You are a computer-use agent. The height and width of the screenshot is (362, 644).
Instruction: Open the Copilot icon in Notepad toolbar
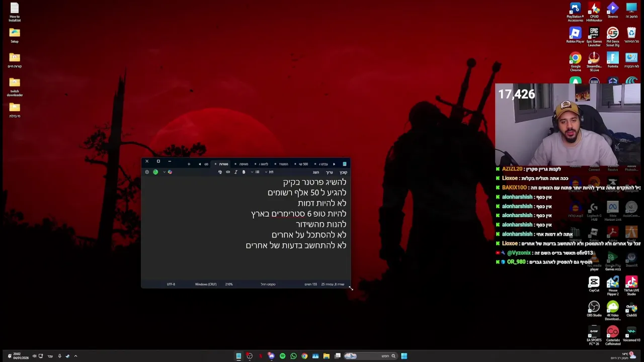[170, 172]
